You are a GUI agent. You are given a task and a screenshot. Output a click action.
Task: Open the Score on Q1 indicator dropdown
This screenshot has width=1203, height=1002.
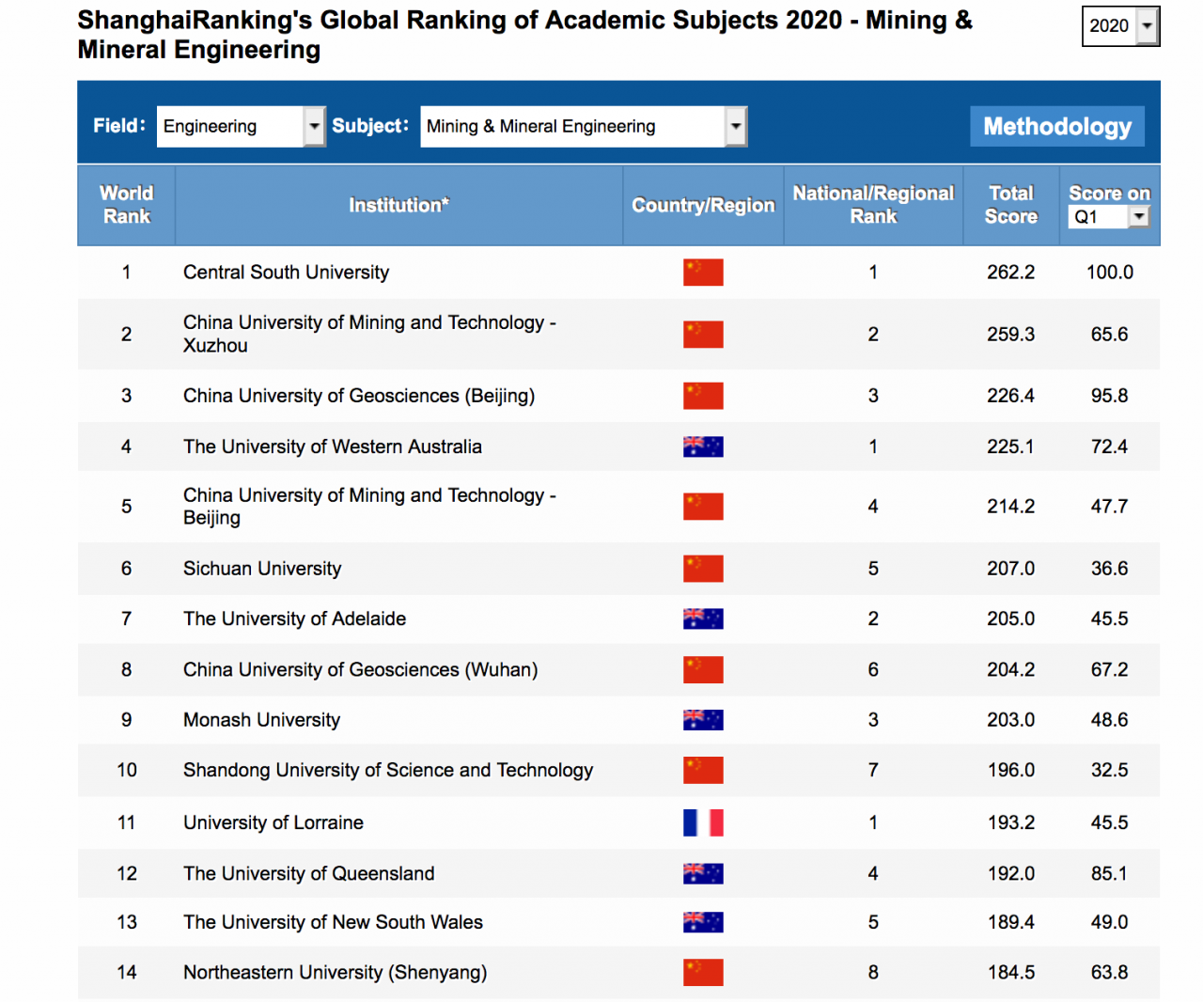1109,217
